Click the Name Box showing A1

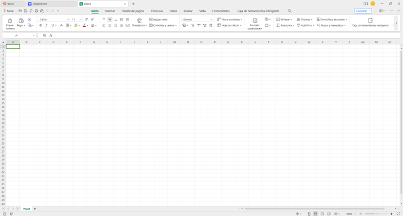click(19, 35)
